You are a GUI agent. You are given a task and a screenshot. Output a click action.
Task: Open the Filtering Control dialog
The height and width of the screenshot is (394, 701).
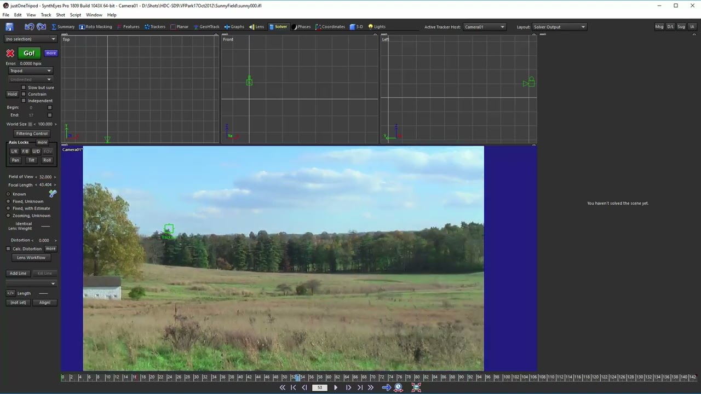coord(32,134)
